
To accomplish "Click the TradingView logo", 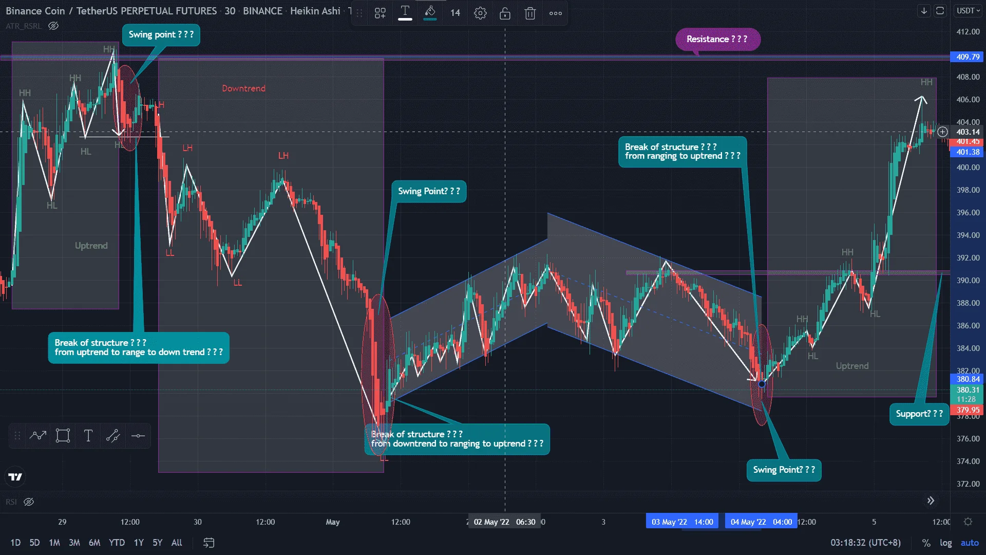I will [x=15, y=477].
